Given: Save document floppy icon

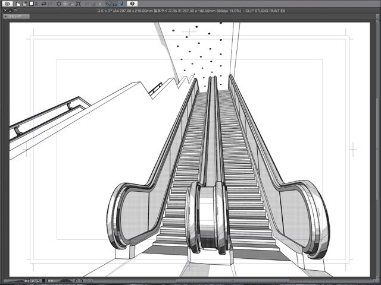Looking at the screenshot, I should (x=32, y=4).
